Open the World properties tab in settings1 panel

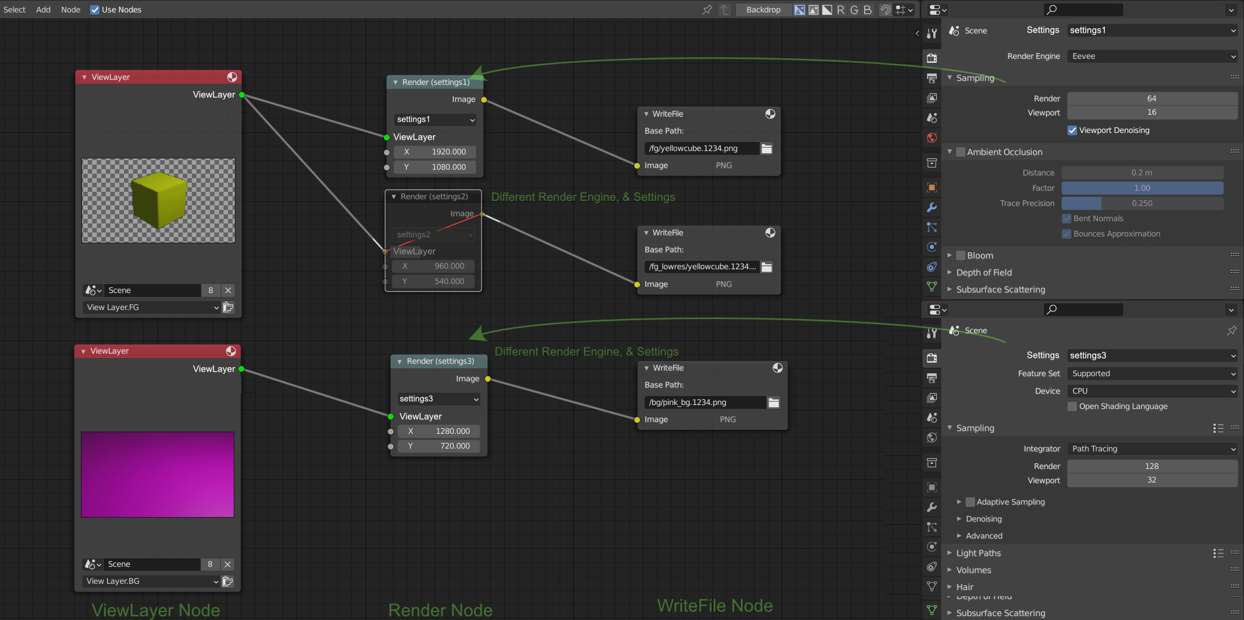click(932, 137)
